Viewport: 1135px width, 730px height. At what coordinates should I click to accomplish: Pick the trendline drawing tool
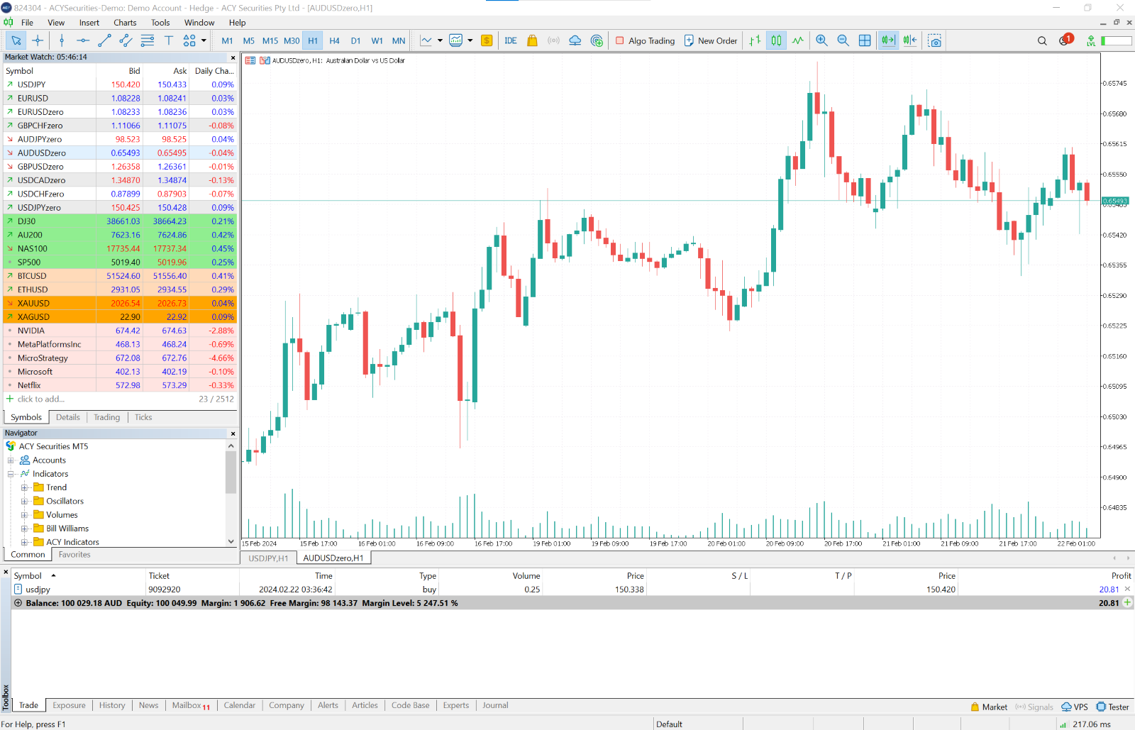(x=104, y=40)
